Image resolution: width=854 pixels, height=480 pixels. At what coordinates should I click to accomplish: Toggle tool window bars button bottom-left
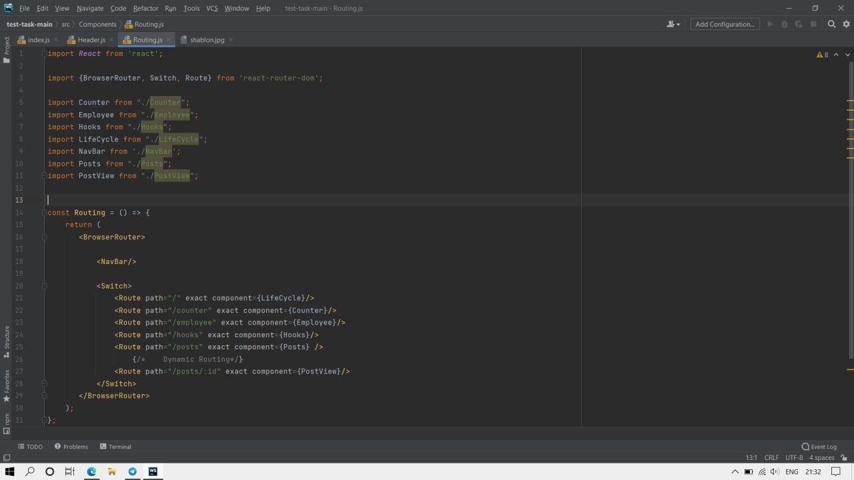(x=7, y=458)
